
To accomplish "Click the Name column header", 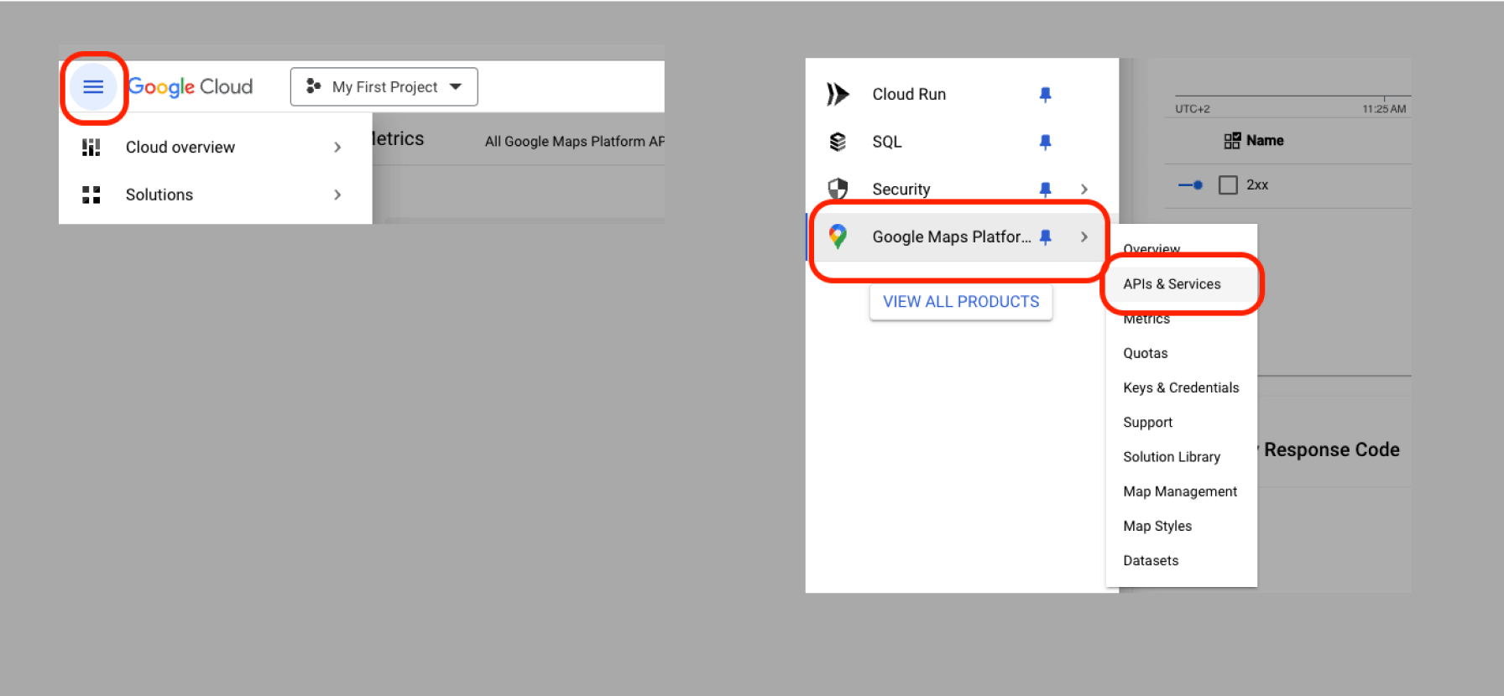I will [x=1265, y=141].
